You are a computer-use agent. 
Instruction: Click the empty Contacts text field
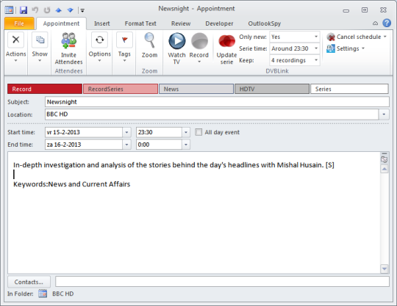[x=222, y=282]
